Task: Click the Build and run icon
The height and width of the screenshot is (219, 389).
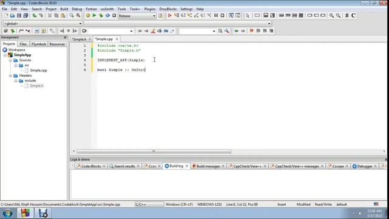Action: (101, 16)
